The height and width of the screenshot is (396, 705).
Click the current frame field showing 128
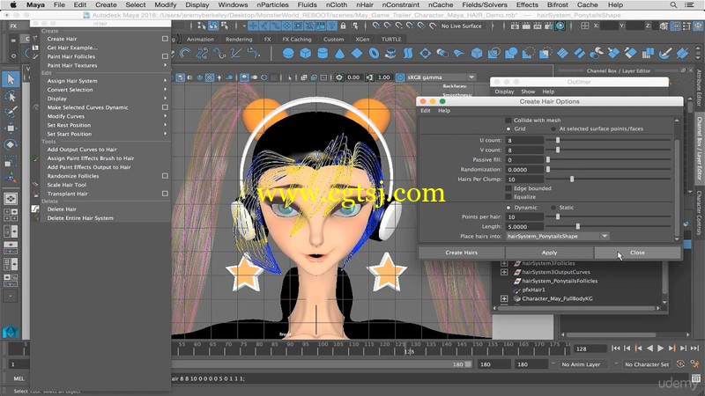[x=590, y=348]
